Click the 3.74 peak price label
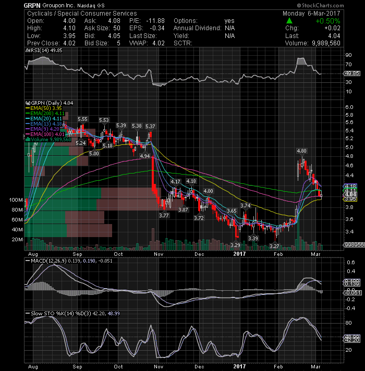Screen dimensions: 365x371 246,206
